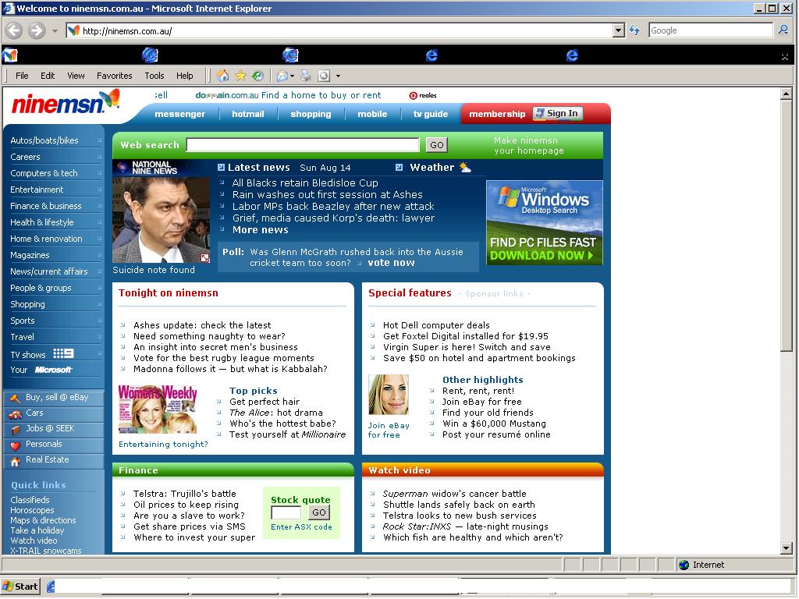Click the Horoscopes quick link

tap(32, 510)
